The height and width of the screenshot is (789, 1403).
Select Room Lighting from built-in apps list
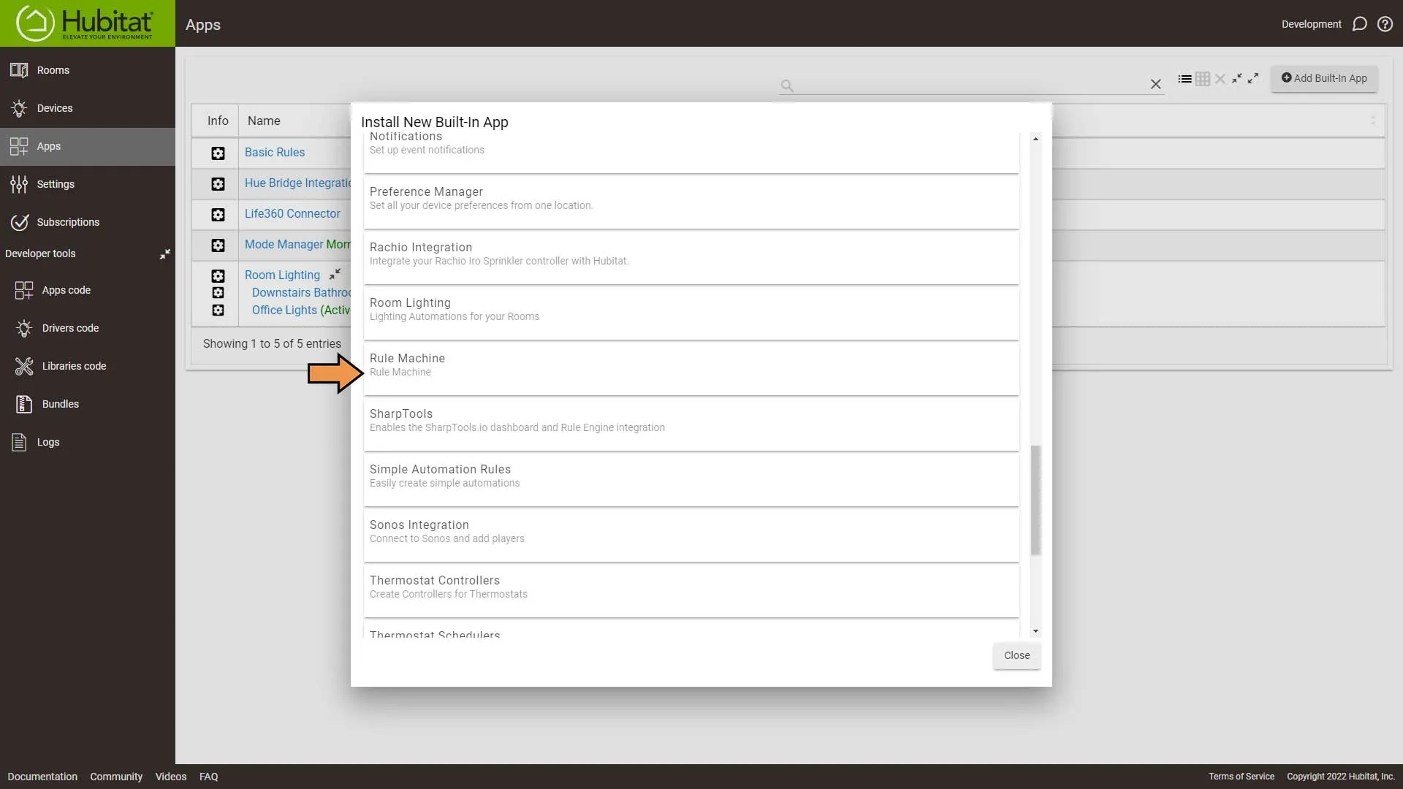coord(691,308)
